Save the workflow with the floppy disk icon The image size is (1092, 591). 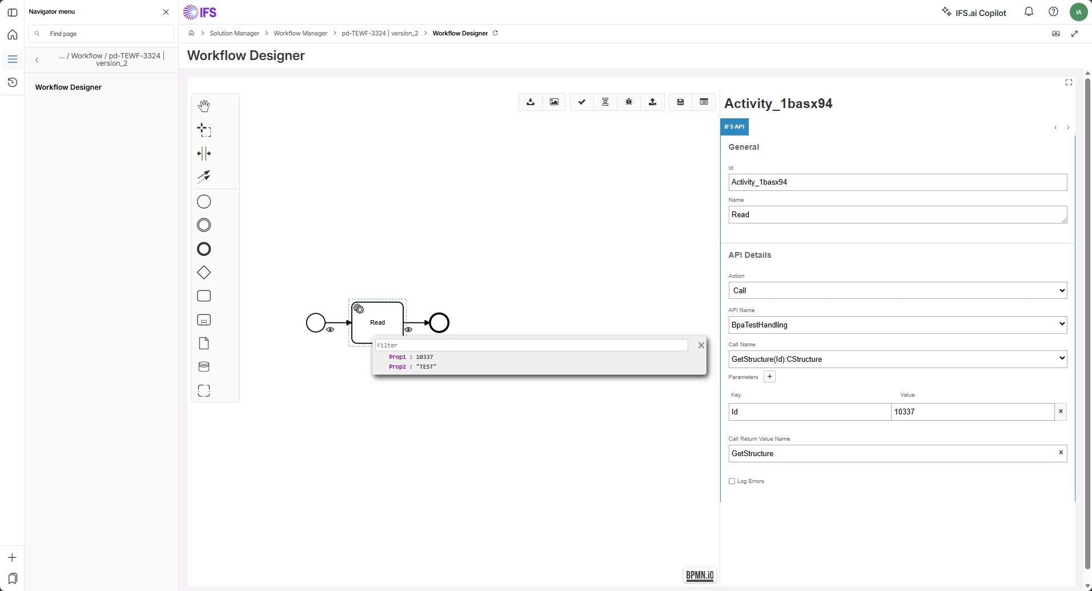click(x=681, y=102)
